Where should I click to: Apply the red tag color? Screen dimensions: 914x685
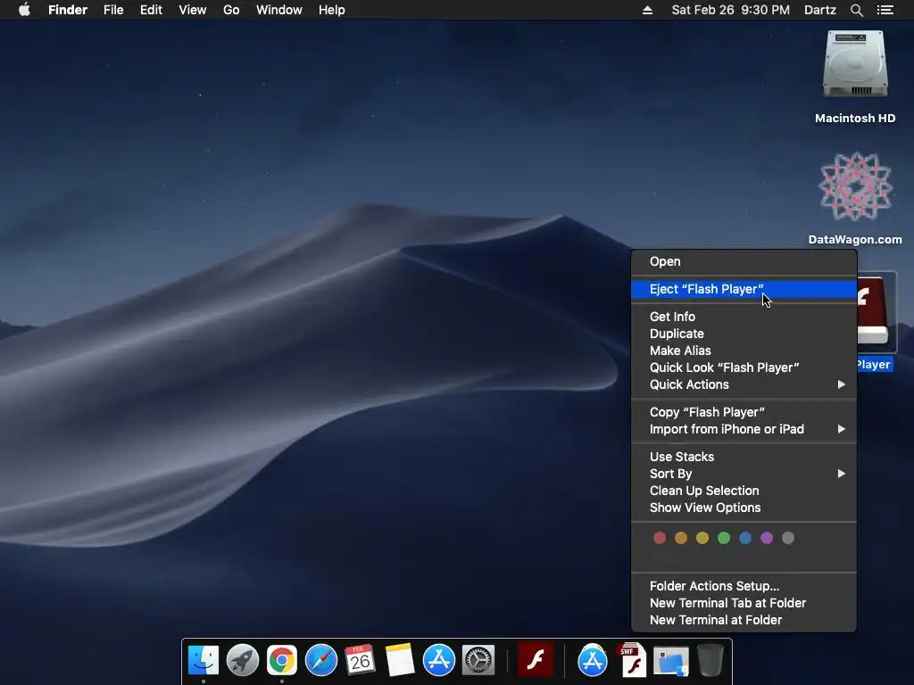tap(660, 538)
